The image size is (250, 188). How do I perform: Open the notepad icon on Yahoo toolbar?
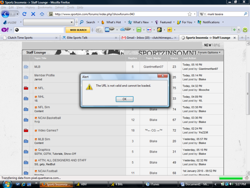[x=159, y=30]
